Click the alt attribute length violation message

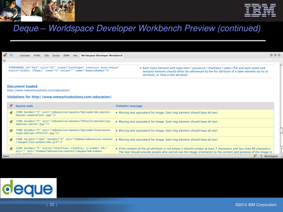(195, 150)
